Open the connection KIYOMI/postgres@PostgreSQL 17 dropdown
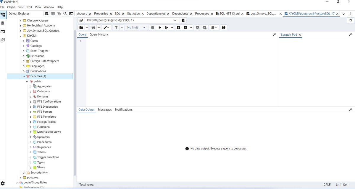Screen dimensions: 355x189 coord(132,20)
